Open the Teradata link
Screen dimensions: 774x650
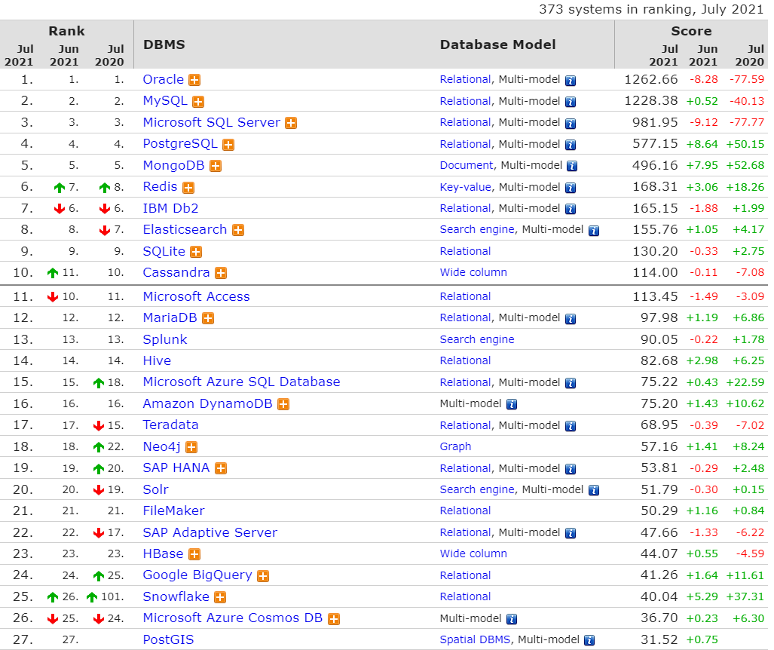[x=170, y=425]
